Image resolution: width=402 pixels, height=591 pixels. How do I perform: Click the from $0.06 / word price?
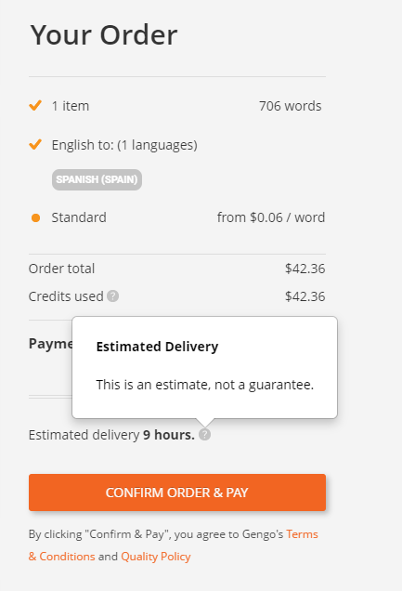271,217
